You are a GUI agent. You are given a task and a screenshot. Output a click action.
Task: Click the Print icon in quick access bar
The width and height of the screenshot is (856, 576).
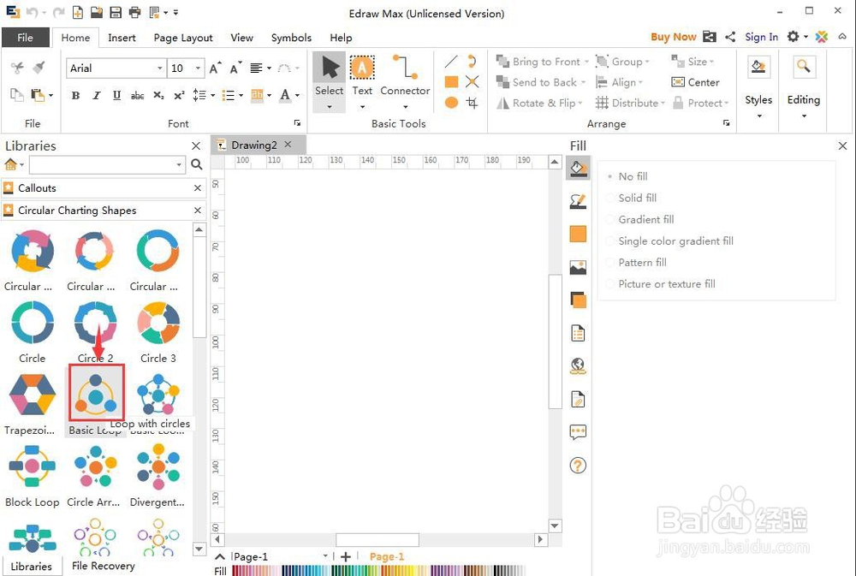135,12
